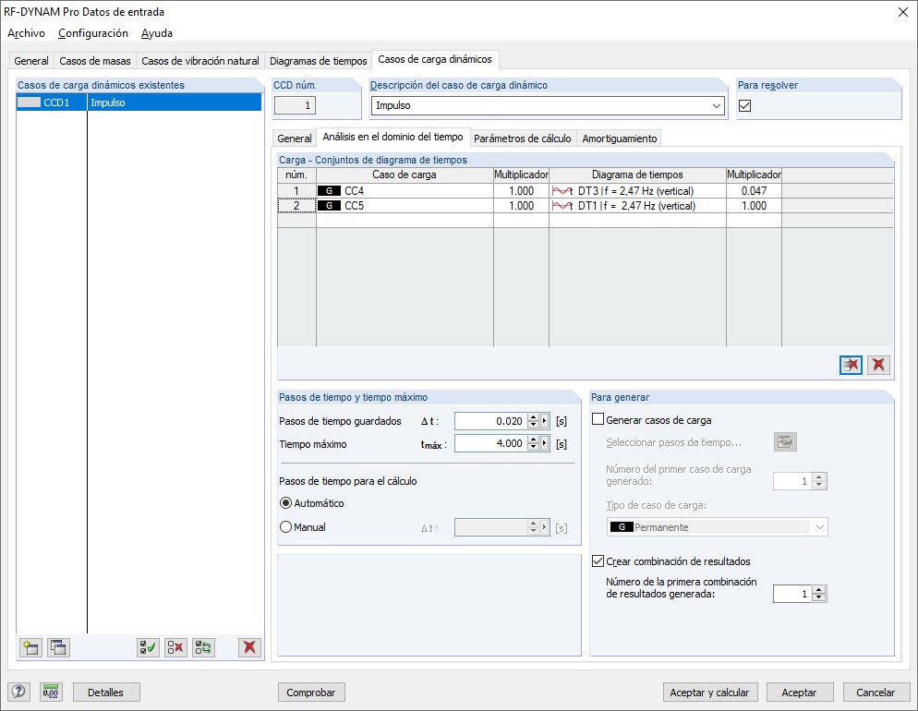Create a new dynamic load case icon

coord(30,647)
